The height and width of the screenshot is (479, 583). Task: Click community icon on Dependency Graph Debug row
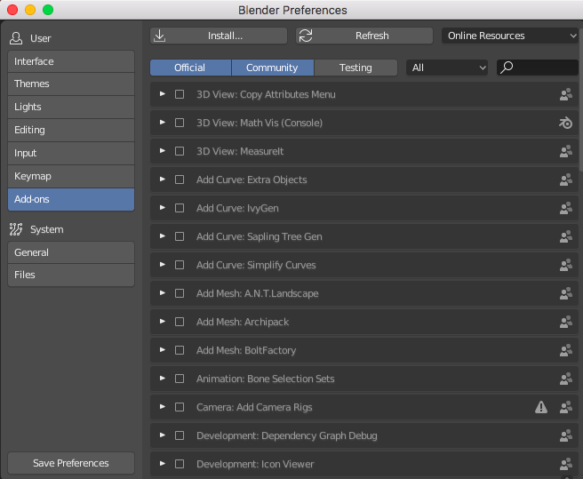pyautogui.click(x=566, y=435)
